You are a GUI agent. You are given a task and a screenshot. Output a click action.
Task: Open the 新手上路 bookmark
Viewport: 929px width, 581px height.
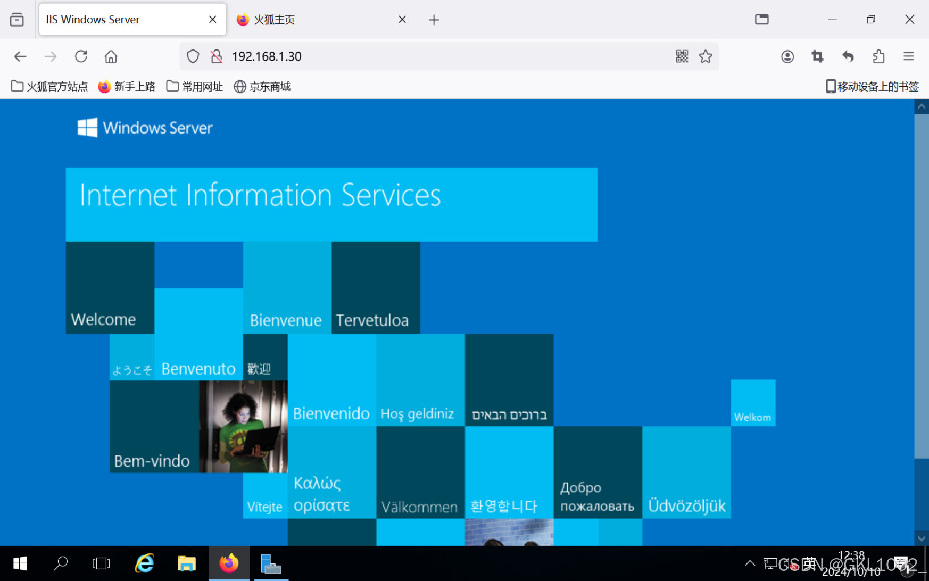(127, 86)
